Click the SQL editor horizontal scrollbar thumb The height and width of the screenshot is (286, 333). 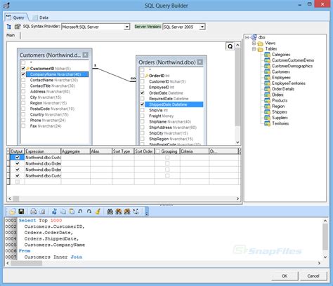[x=26, y=264]
